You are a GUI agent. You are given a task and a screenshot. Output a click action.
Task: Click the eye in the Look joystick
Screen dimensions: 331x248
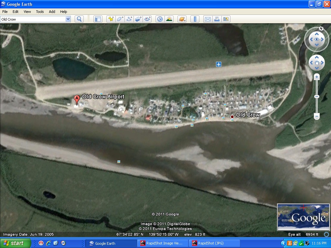(x=317, y=39)
